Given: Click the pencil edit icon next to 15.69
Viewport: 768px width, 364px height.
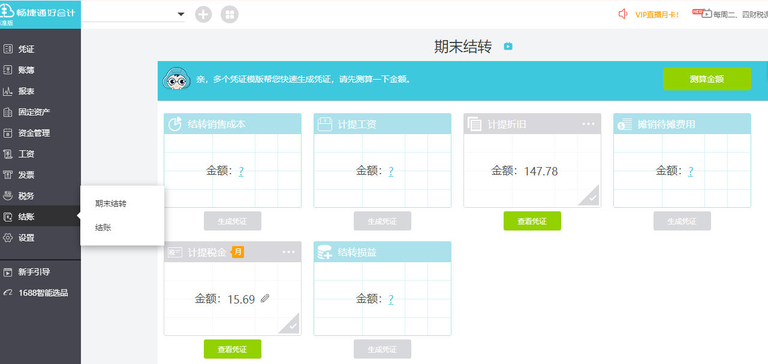Looking at the screenshot, I should pos(265,299).
